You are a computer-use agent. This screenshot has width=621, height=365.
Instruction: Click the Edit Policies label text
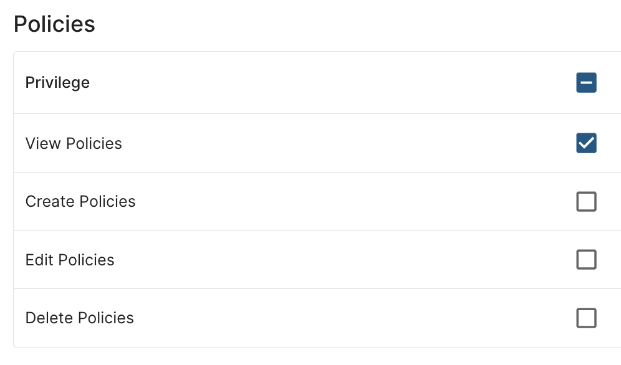tap(70, 260)
